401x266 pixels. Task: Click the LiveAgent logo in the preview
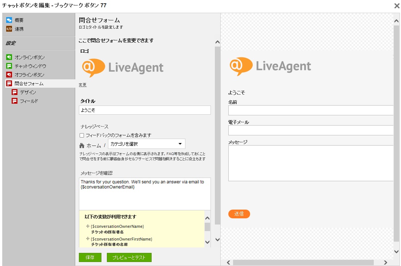point(270,66)
